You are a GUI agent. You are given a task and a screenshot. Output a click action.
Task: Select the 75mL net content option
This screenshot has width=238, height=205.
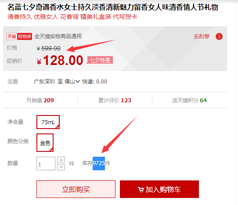pos(48,122)
